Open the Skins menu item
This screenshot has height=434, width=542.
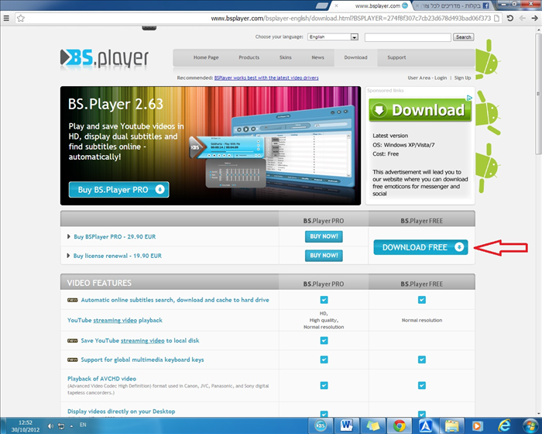286,57
